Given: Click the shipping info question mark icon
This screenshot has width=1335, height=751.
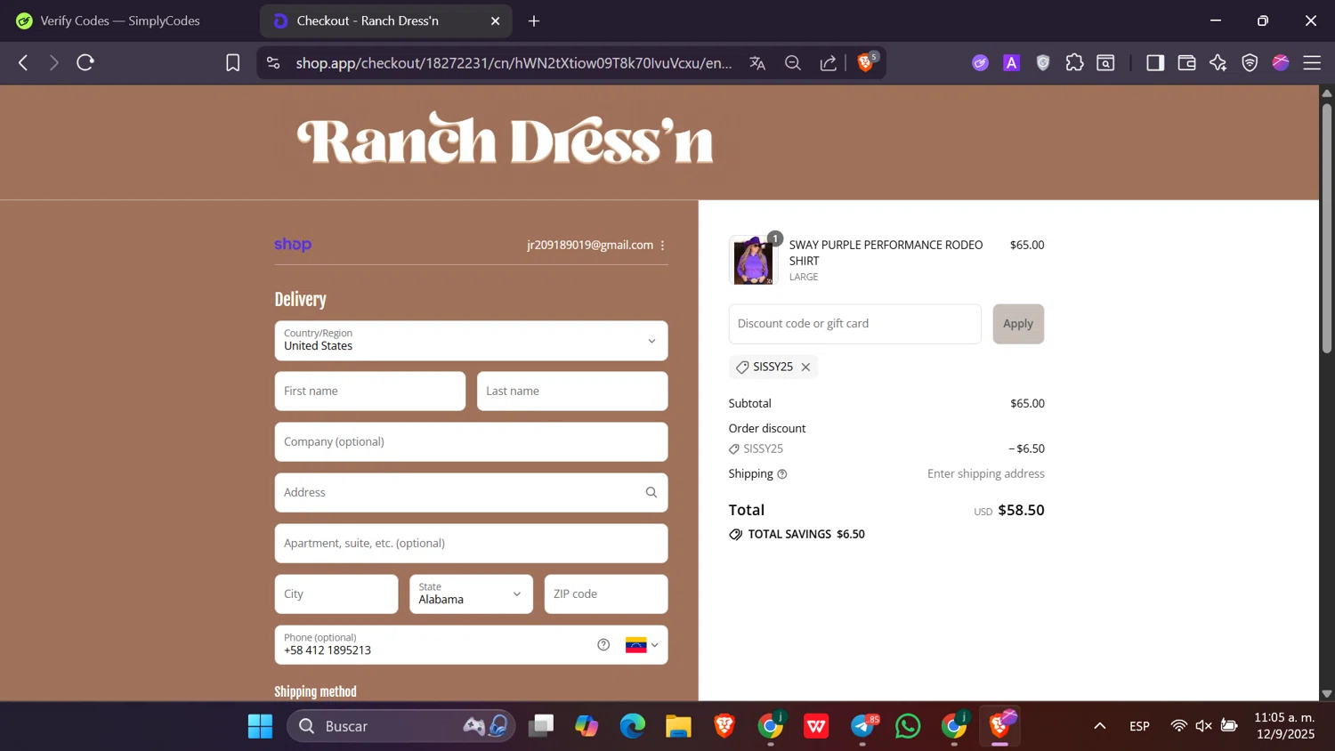Looking at the screenshot, I should pos(782,474).
